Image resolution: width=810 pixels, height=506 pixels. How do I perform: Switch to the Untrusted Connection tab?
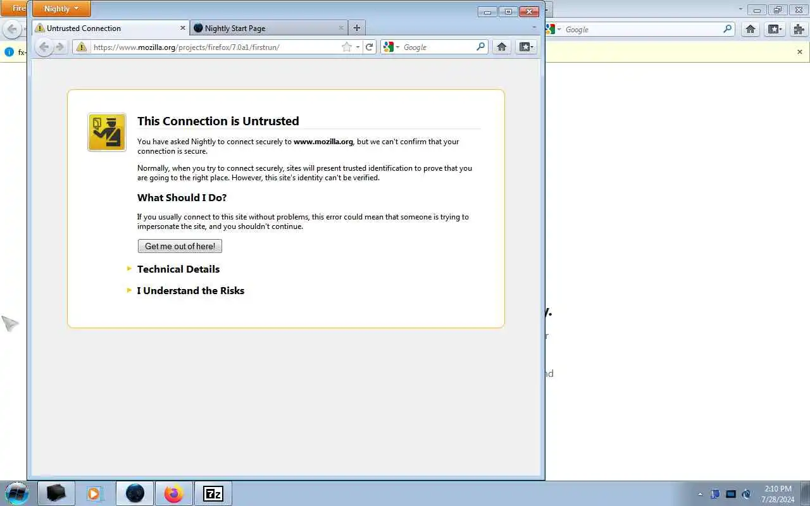pyautogui.click(x=111, y=28)
